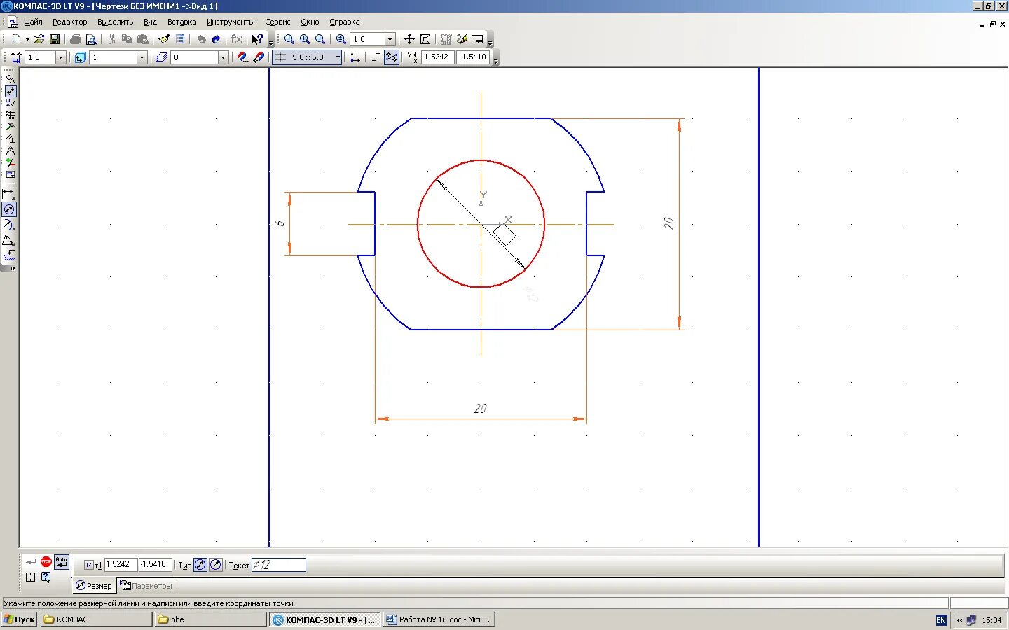This screenshot has height=630, width=1009.
Task: Expand the current step 1.0 dropdown
Action: point(60,57)
